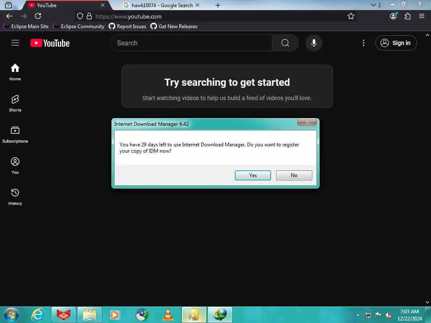Screen dimensions: 431x323
Task: Click page scrollbar down arrow
Action: [428, 302]
